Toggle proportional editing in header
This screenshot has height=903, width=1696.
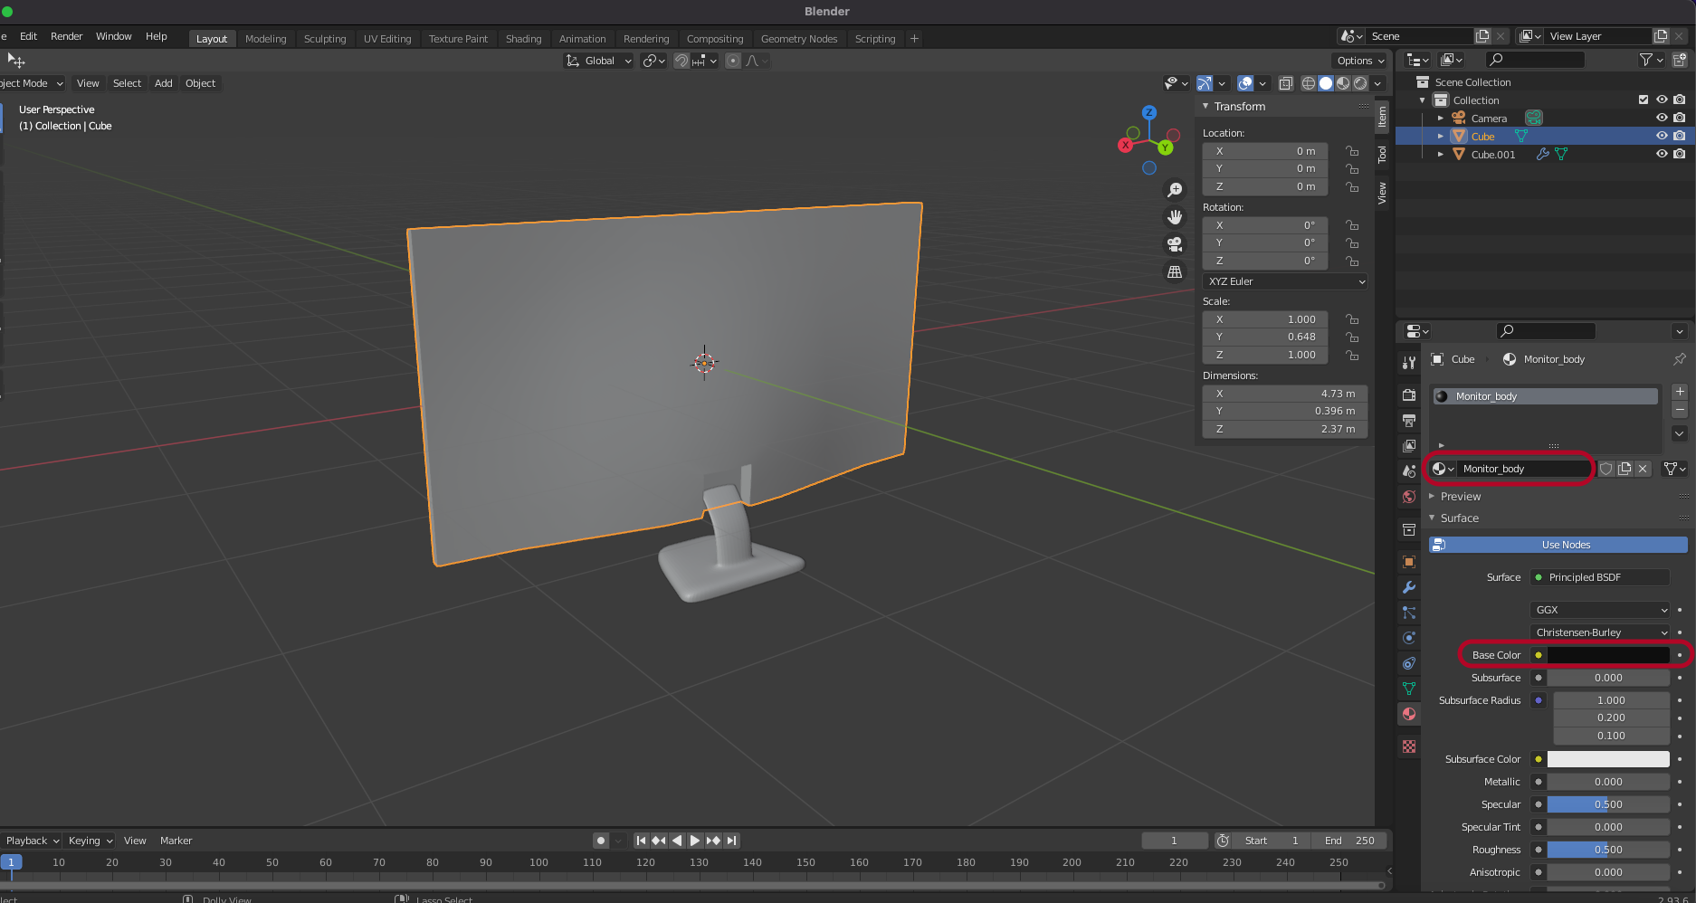[733, 61]
